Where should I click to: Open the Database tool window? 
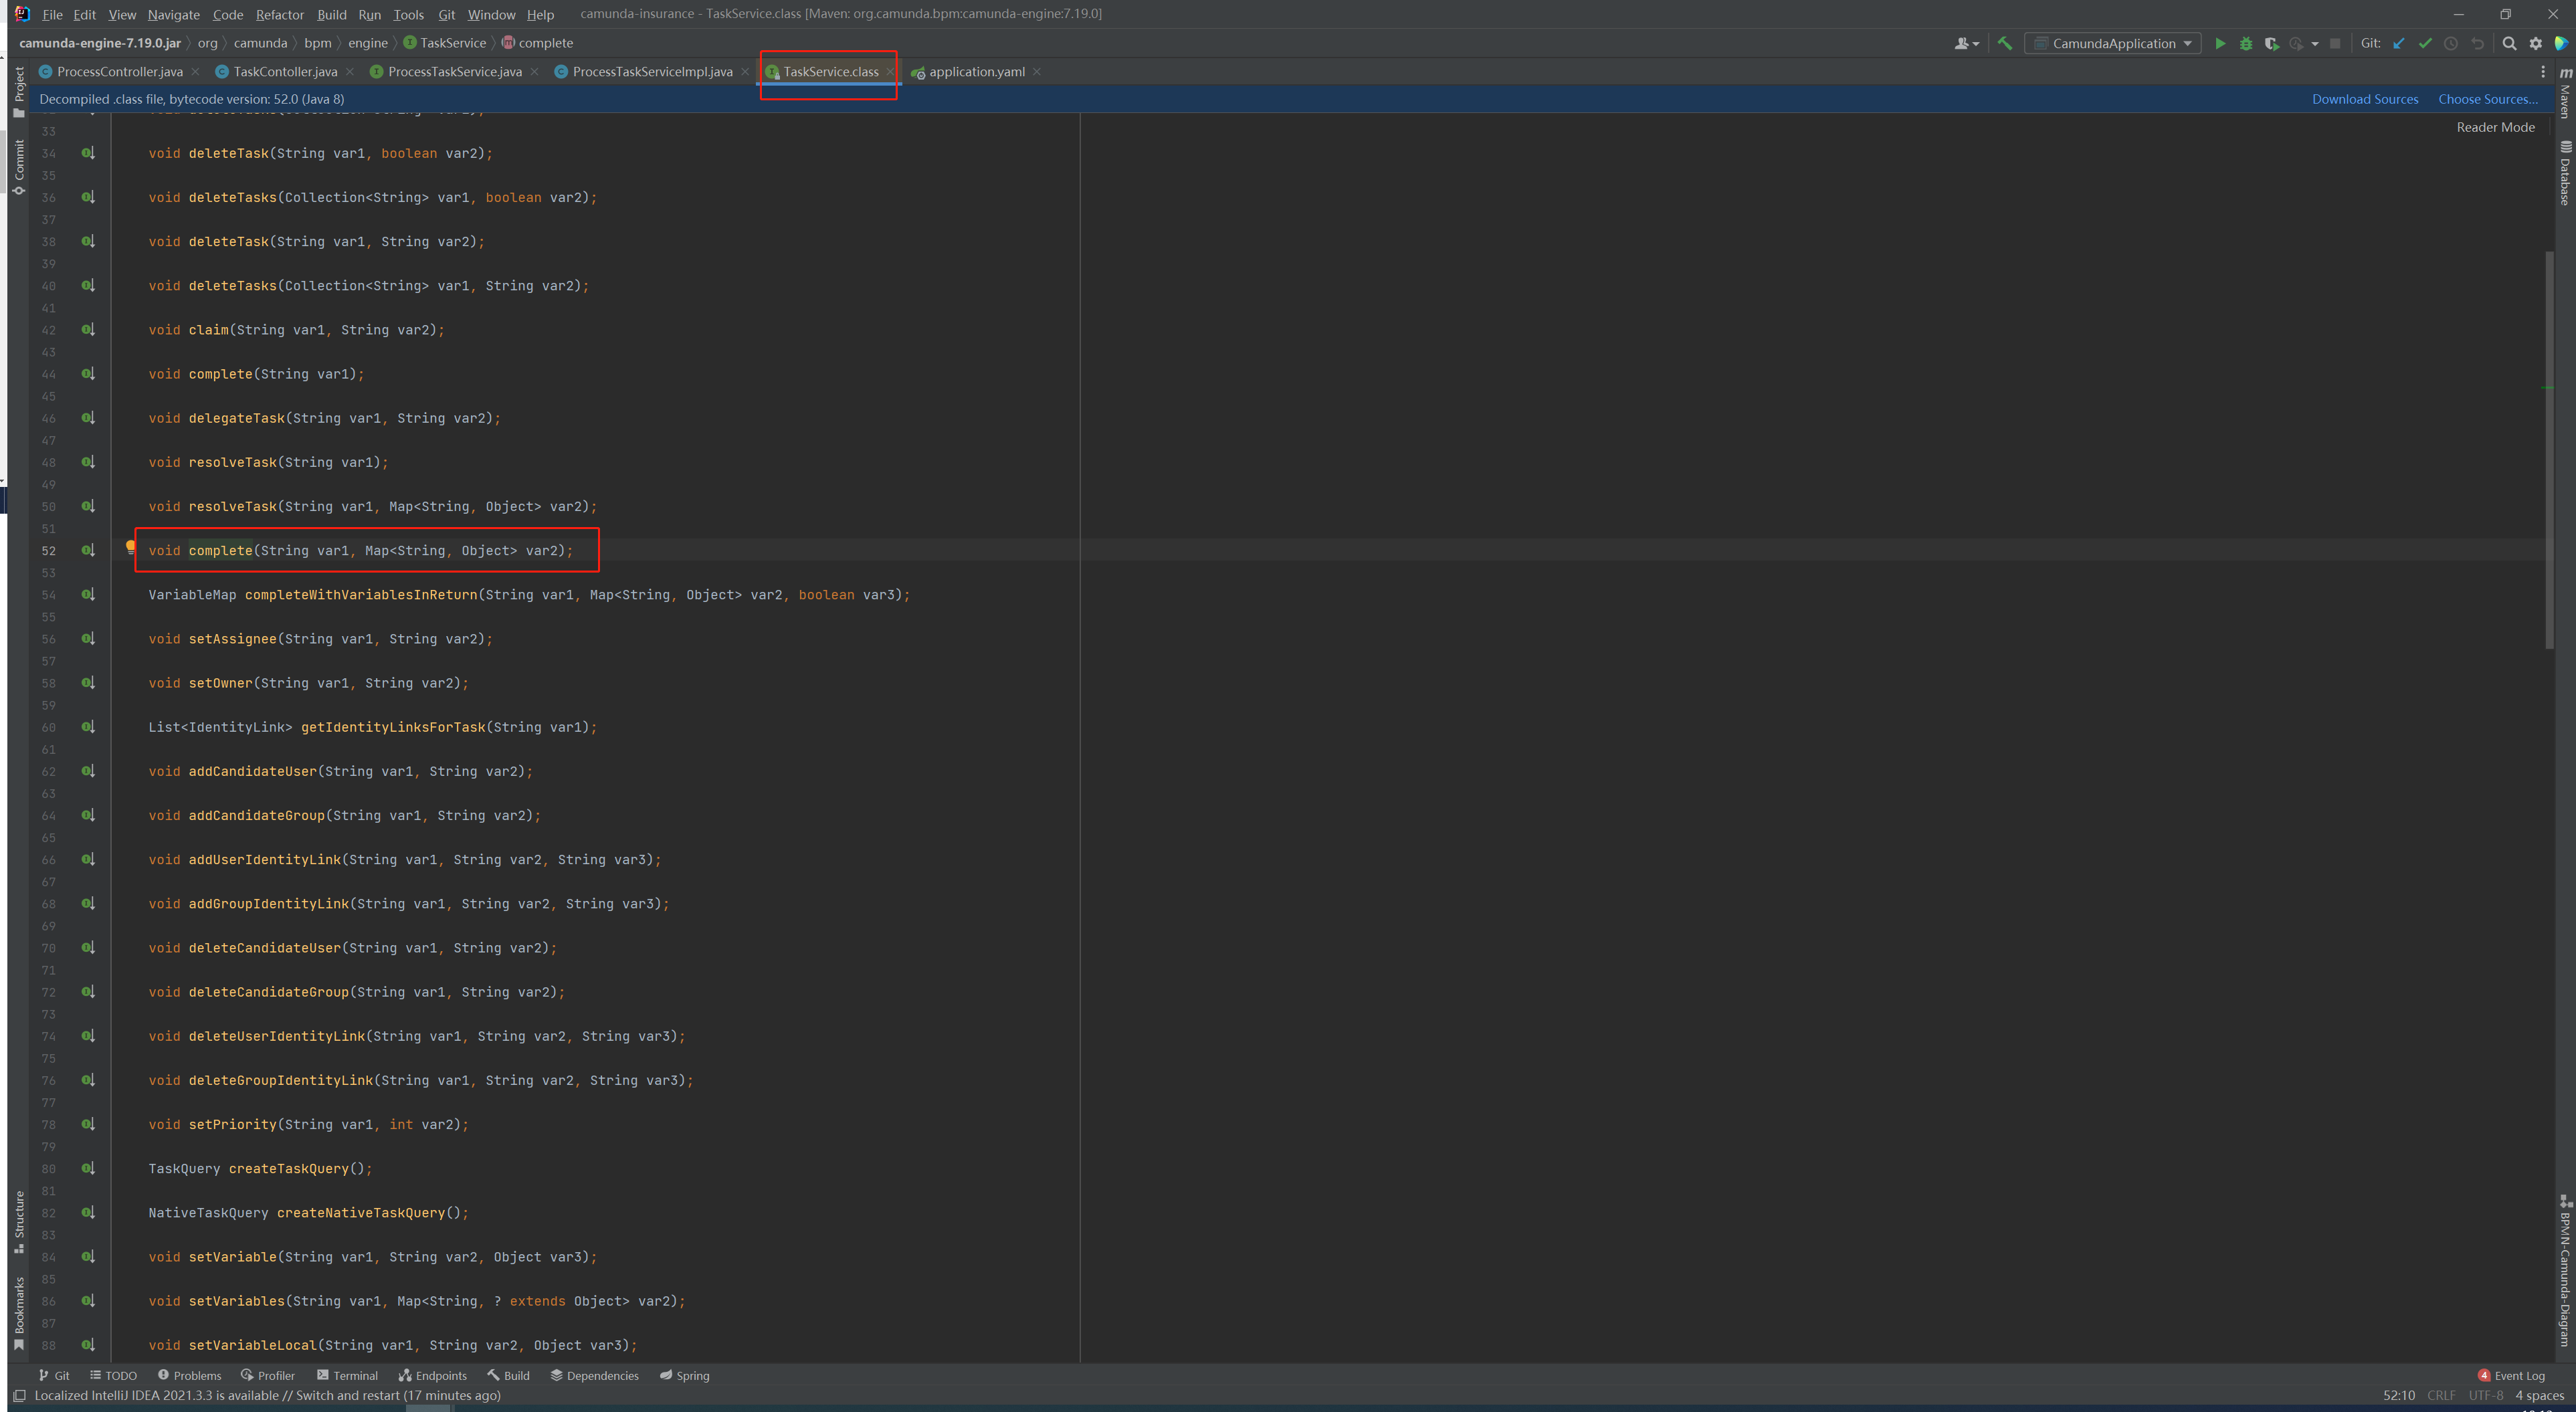click(x=2565, y=174)
